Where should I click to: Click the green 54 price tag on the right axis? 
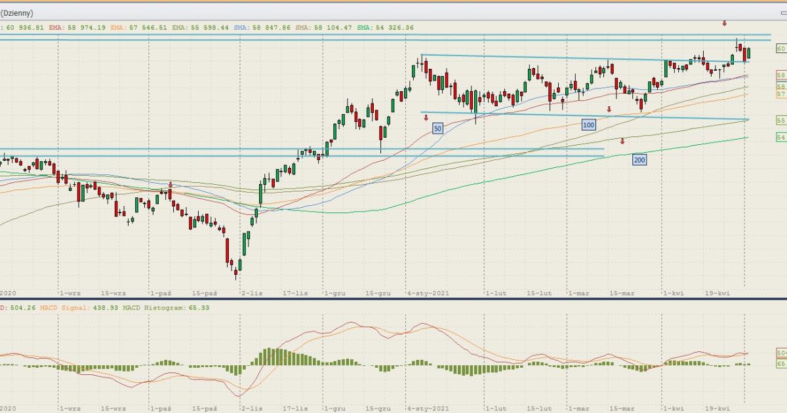pyautogui.click(x=781, y=137)
